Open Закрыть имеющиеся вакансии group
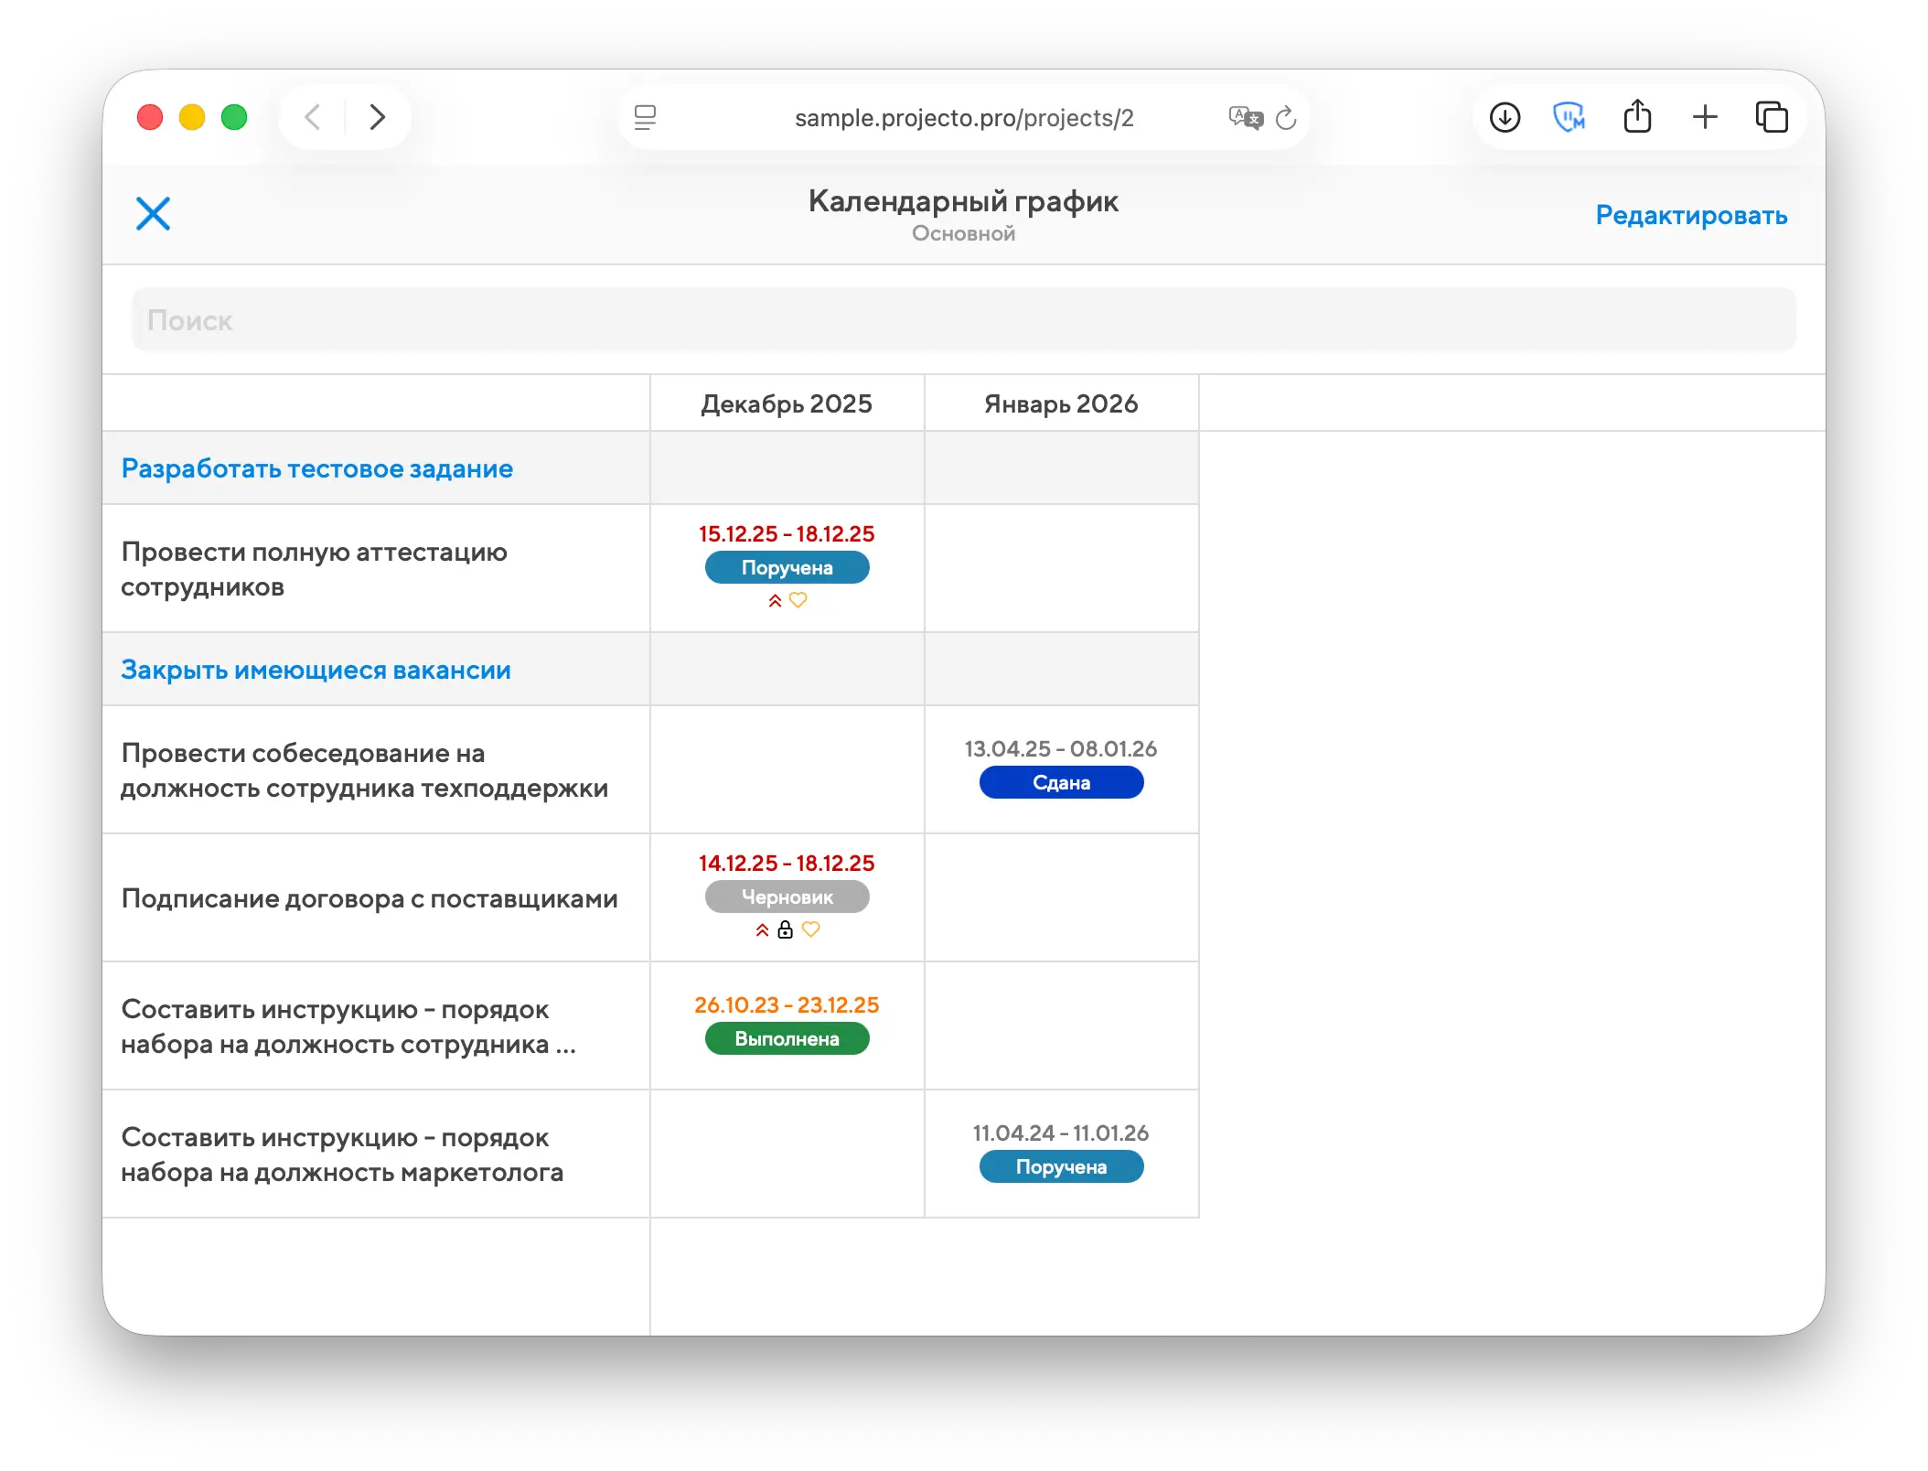Screen dimensions: 1928x1471 (316, 670)
